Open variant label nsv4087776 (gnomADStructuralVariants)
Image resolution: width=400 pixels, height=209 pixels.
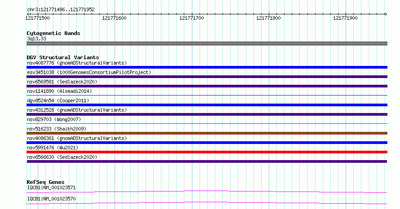point(77,63)
